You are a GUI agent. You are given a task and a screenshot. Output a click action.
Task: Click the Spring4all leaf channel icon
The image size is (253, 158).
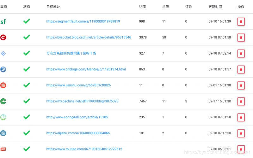point(3,117)
